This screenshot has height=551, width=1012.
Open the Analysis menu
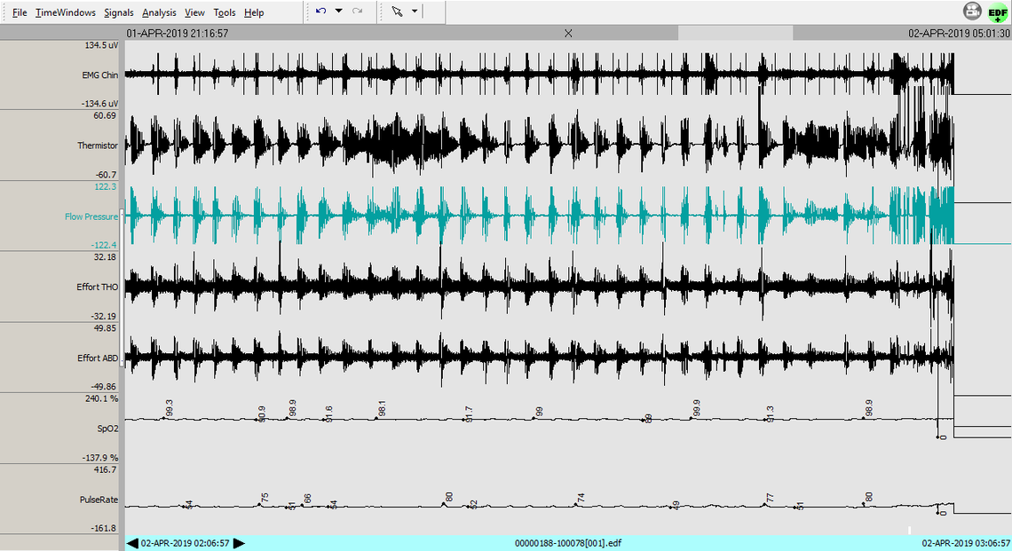(x=159, y=12)
